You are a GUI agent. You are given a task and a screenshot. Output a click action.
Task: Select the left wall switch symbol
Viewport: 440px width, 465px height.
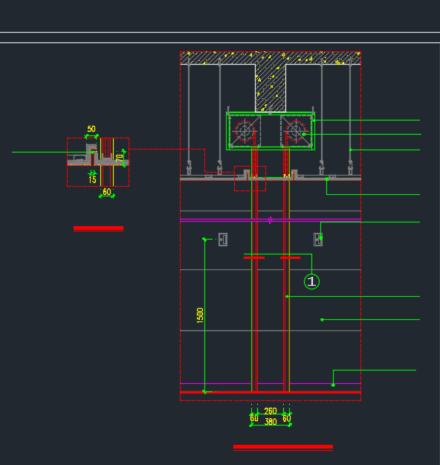223,240
